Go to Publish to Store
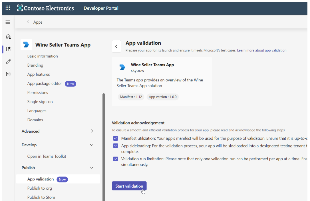 pos(41,197)
